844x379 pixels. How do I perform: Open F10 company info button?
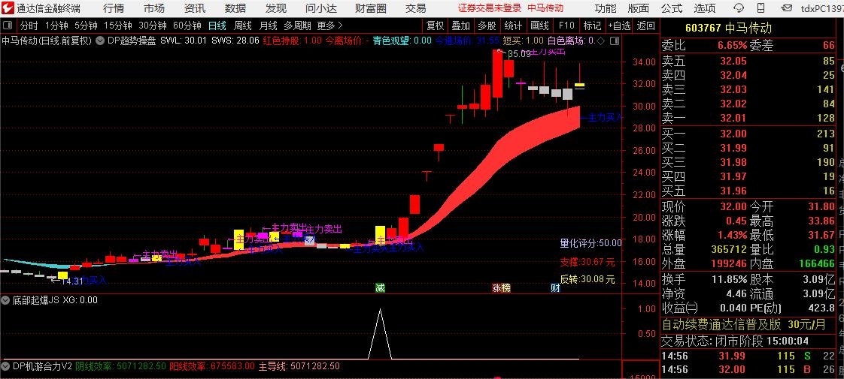click(x=566, y=26)
